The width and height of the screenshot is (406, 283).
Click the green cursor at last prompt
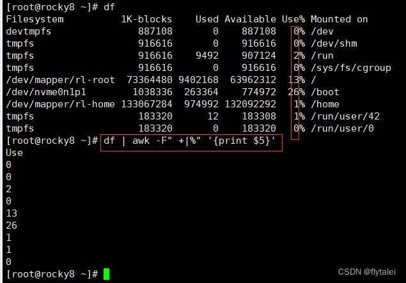coord(106,274)
